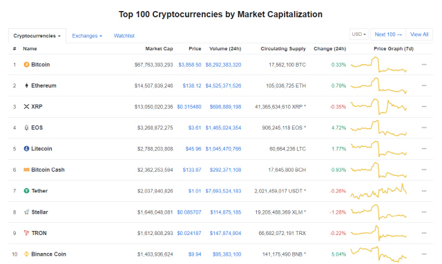
Task: Click the Litecoin logo icon
Action: 26,149
